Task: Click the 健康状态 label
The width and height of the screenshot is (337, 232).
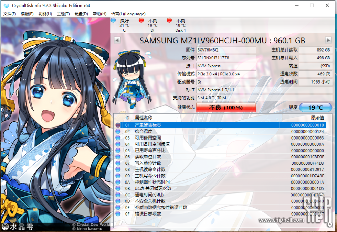Action: (186, 107)
